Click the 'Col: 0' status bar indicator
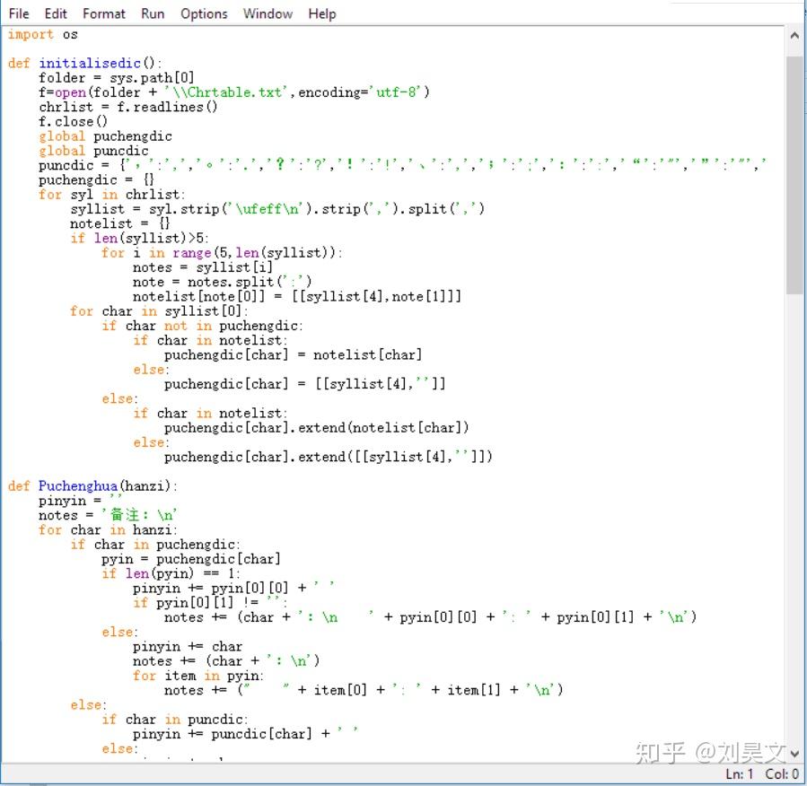 [782, 774]
